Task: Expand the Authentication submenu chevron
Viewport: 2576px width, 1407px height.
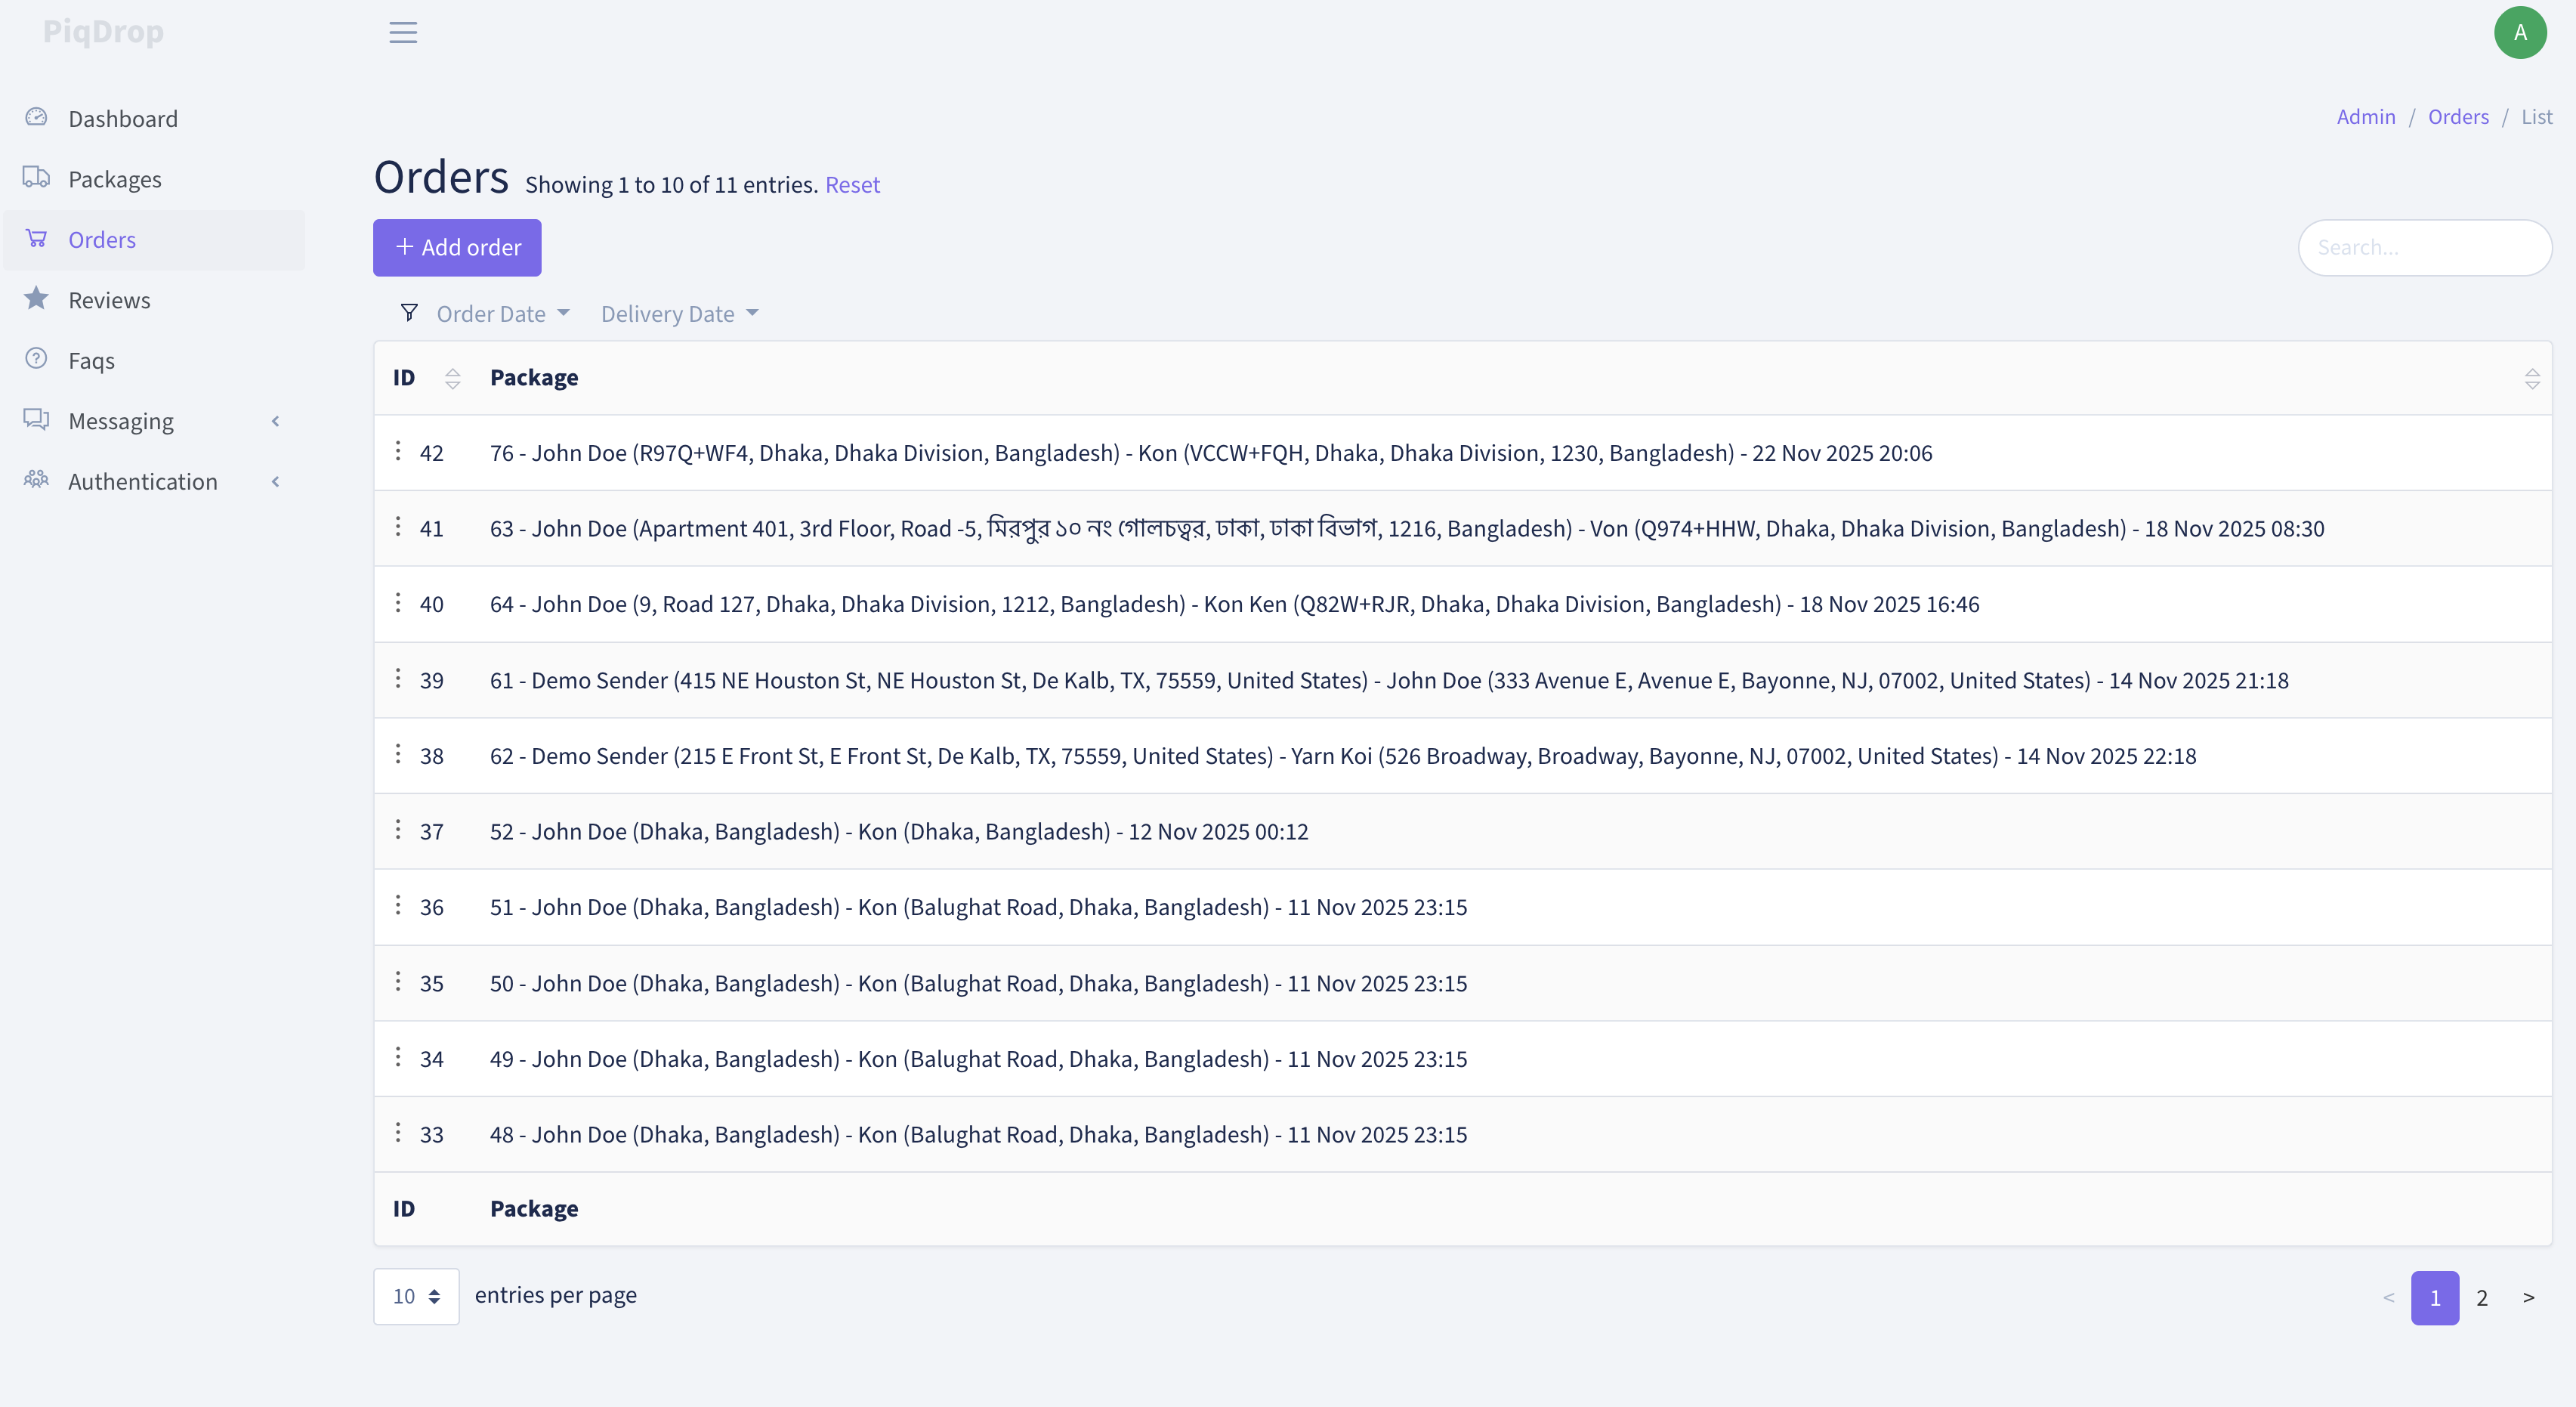Action: pos(276,481)
